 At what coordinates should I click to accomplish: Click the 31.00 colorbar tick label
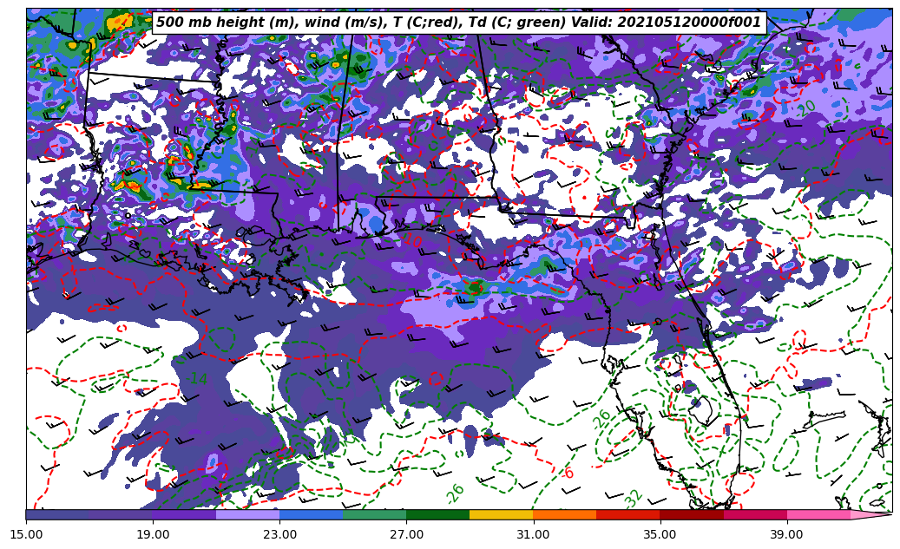click(533, 534)
